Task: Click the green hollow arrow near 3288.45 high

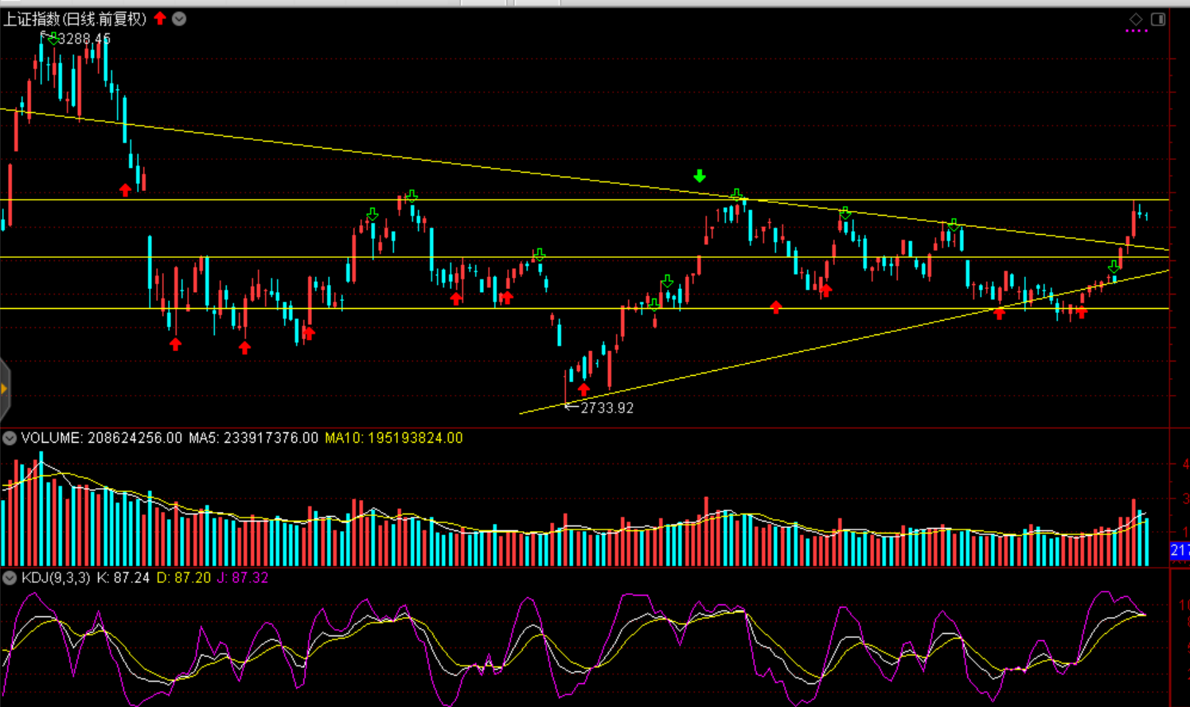Action: (52, 38)
